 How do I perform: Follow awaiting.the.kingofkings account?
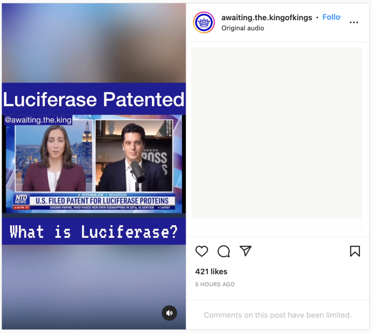click(331, 17)
